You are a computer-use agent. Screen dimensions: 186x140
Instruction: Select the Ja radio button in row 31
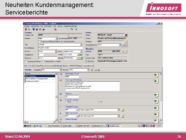coord(99,102)
